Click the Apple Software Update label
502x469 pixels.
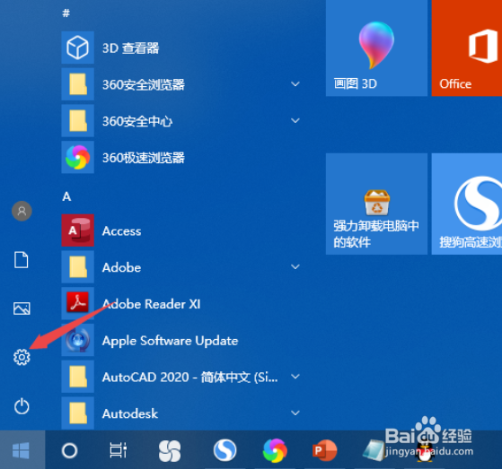tap(170, 341)
